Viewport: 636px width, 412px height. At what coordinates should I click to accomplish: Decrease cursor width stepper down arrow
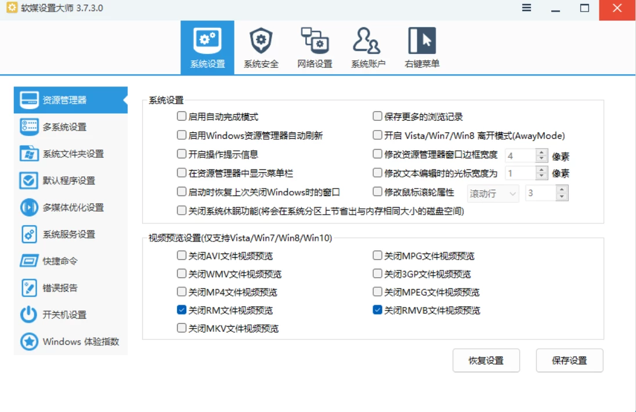(541, 176)
